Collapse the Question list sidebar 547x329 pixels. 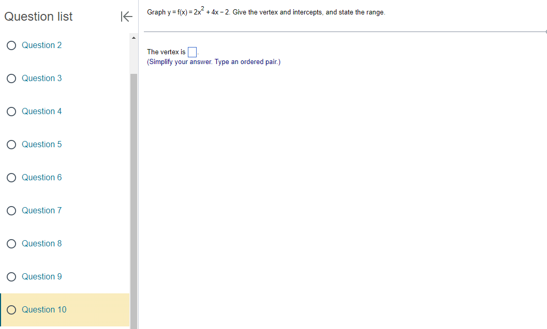[126, 17]
